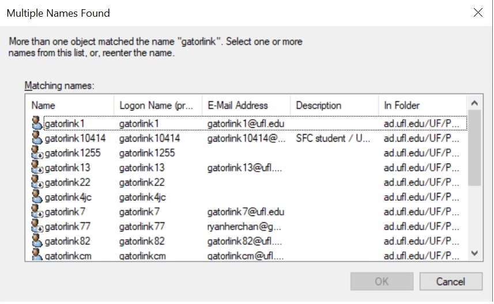Click the gatorlink1255 logon name cell
Image resolution: width=494 pixels, height=304 pixels.
pyautogui.click(x=147, y=153)
